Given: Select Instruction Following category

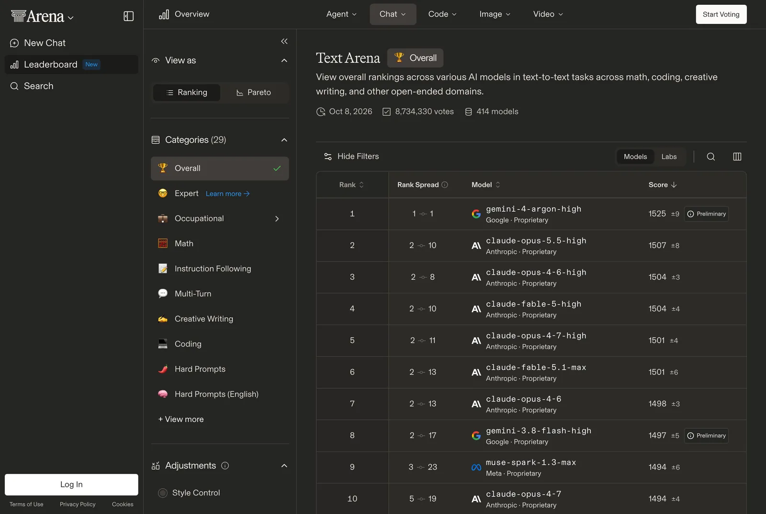Looking at the screenshot, I should pyautogui.click(x=220, y=269).
